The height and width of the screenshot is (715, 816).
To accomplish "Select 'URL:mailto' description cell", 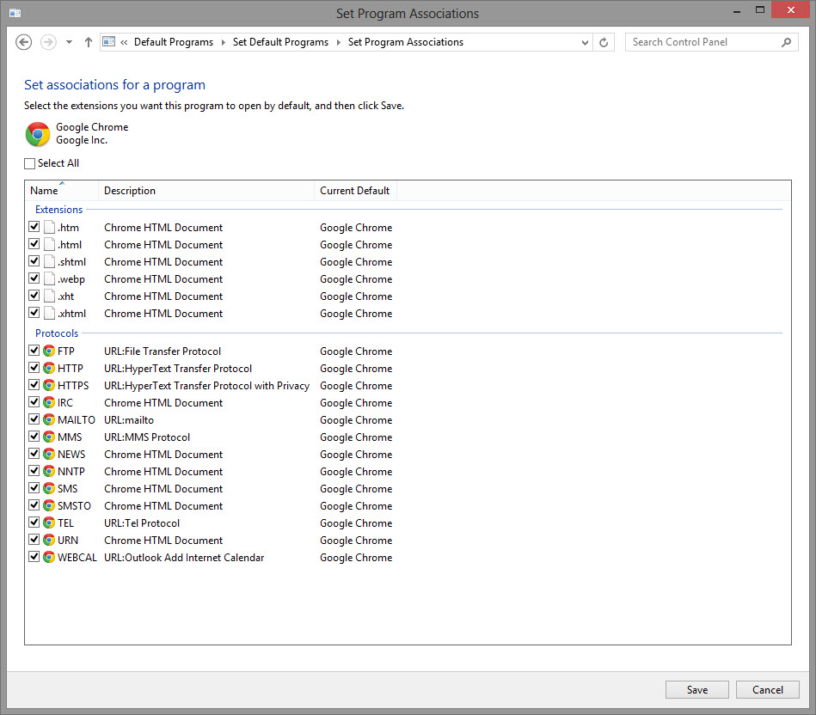I will click(128, 420).
